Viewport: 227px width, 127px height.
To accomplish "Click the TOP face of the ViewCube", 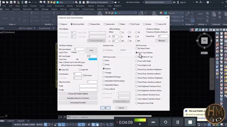I will coord(204,41).
